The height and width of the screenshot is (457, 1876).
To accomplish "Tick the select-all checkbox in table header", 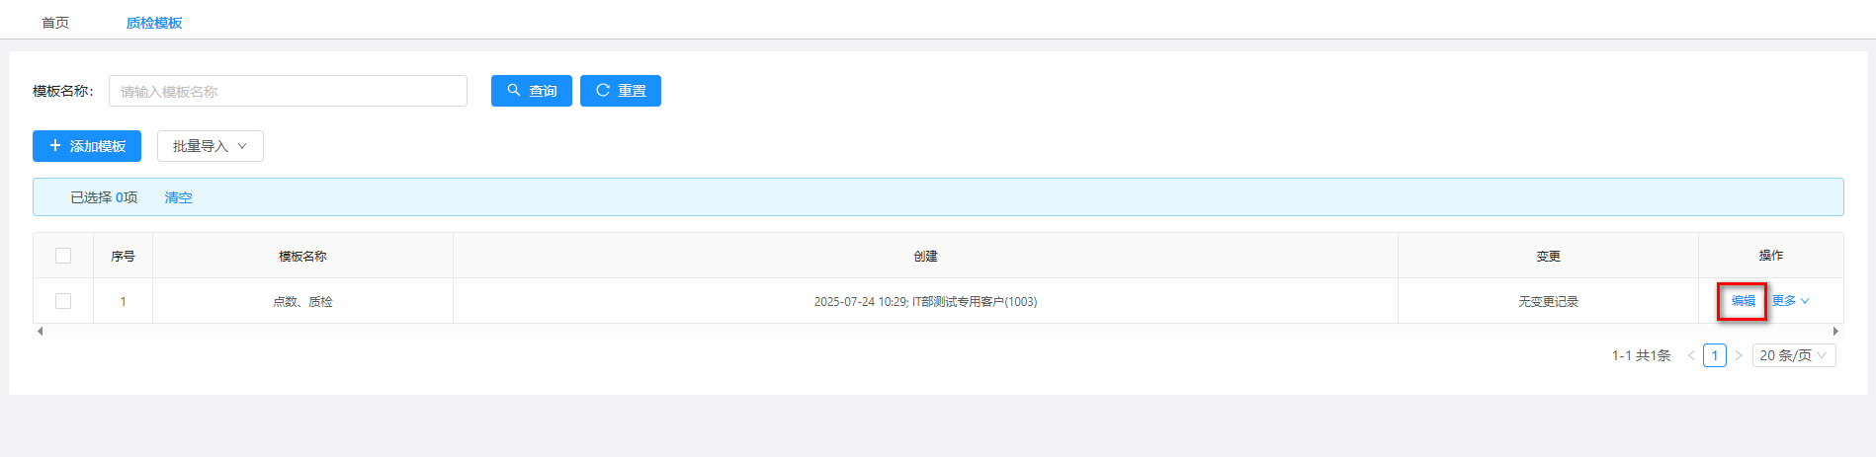I will 63,256.
